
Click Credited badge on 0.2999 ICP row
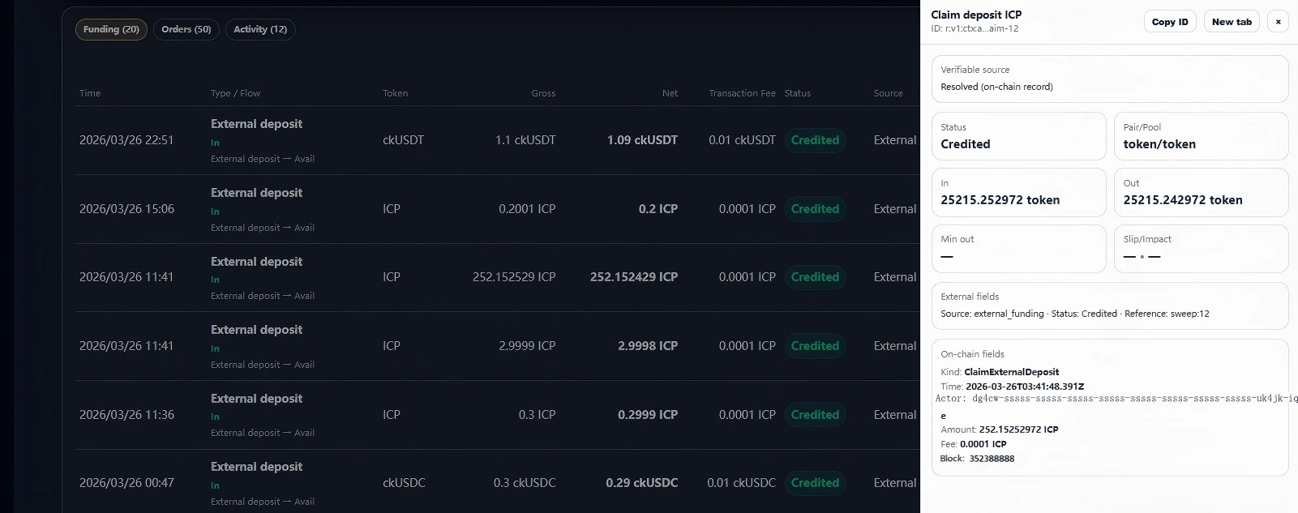point(815,415)
